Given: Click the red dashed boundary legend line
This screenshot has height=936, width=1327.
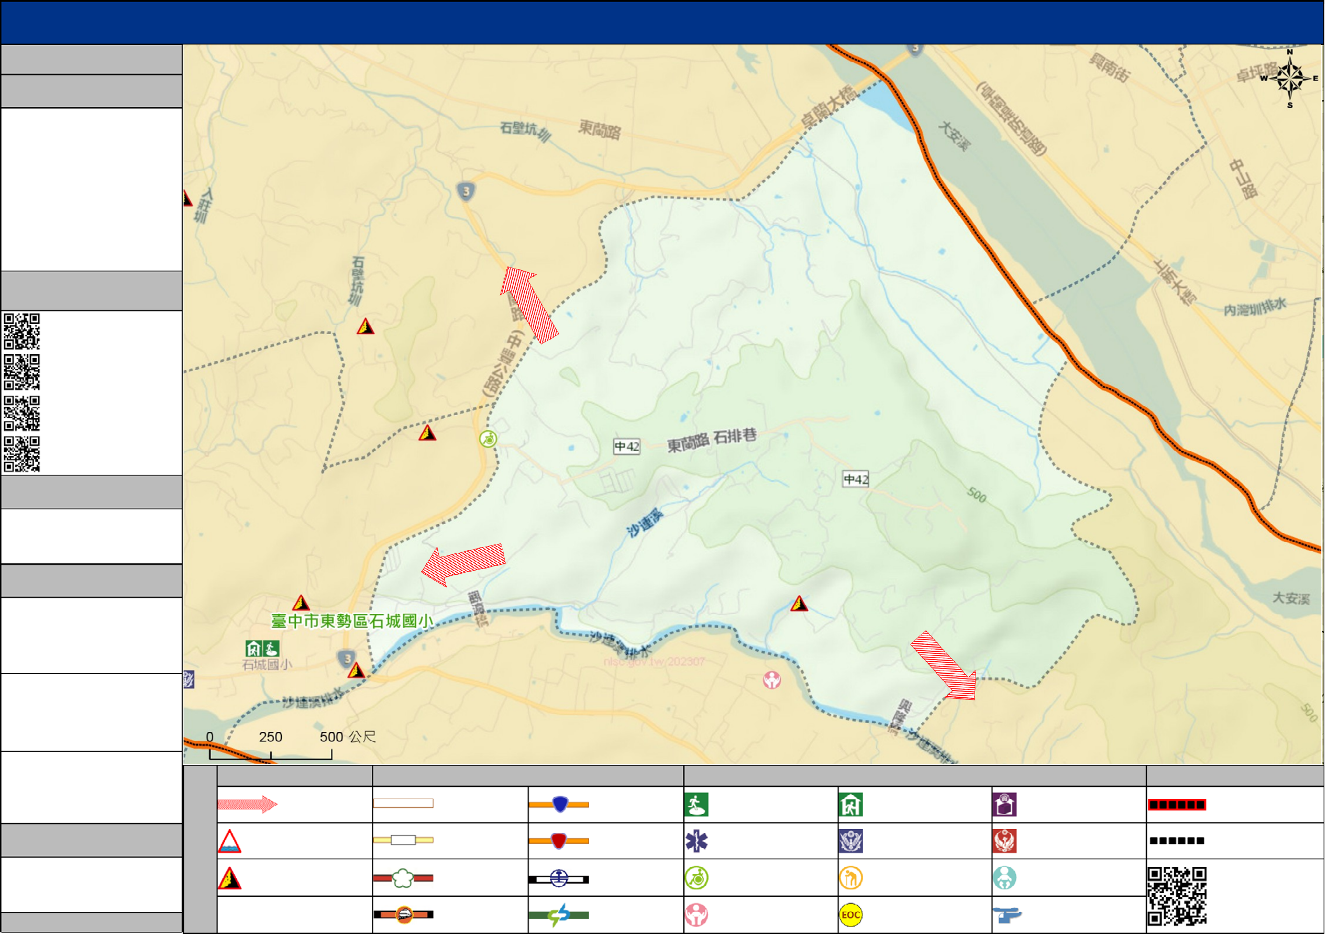Looking at the screenshot, I should tap(1178, 806).
